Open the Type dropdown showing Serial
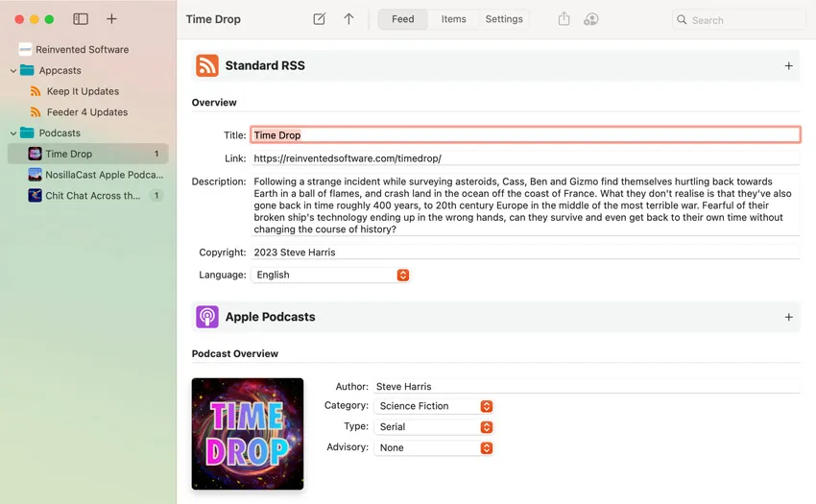 pos(434,427)
